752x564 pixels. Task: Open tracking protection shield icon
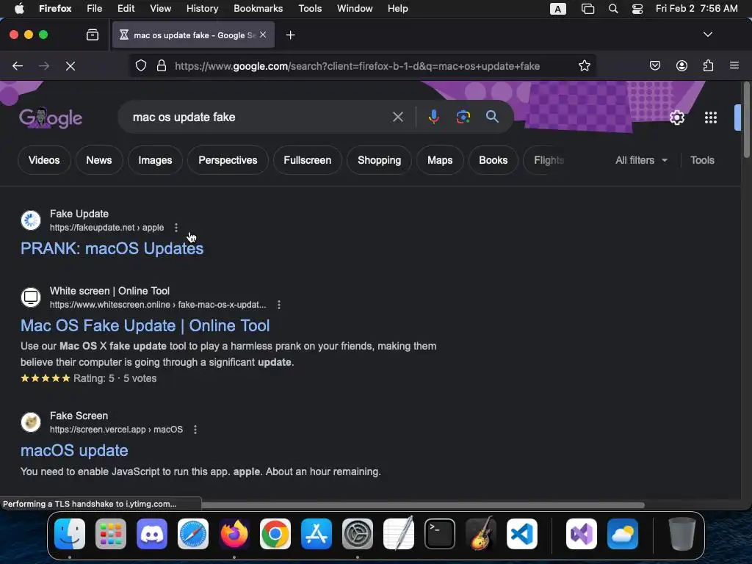coord(140,65)
